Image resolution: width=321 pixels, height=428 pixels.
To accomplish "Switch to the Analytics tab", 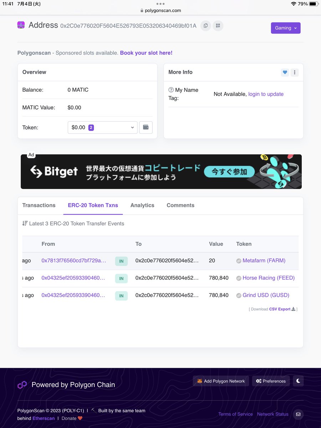I will coord(142,205).
